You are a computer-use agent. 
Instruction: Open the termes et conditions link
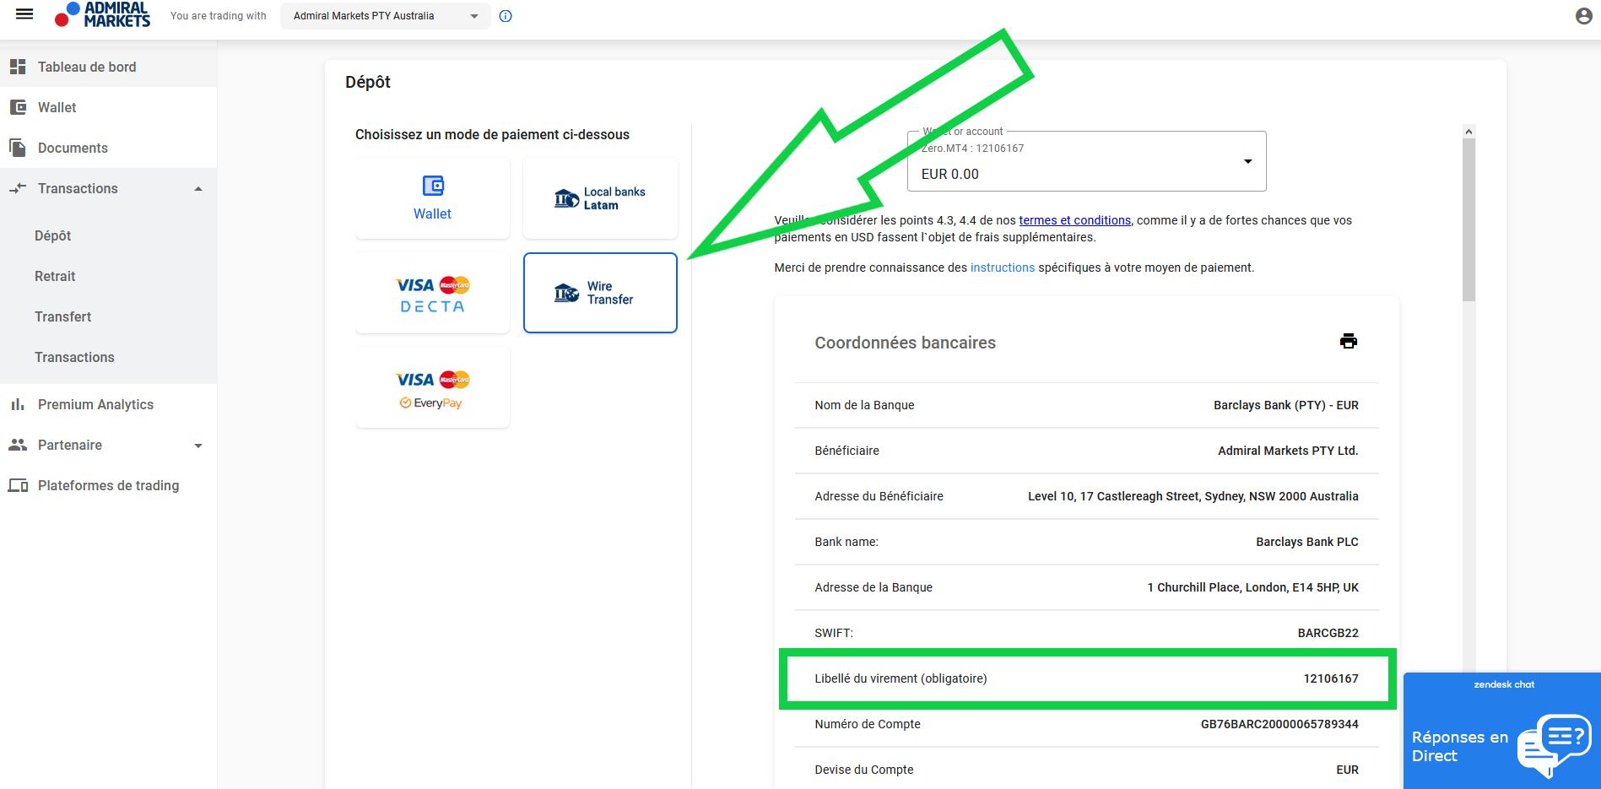(1074, 220)
